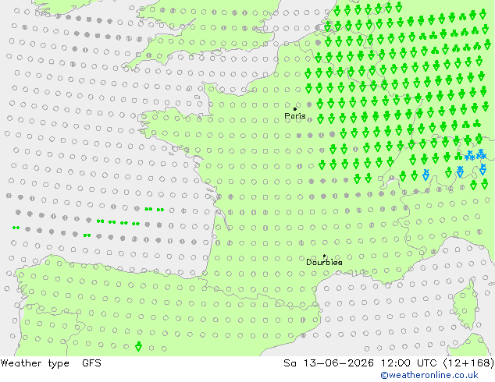The width and height of the screenshot is (495, 382).
Task: Click the leftmost green drizzle dots in Atlantic
Action: (x=16, y=228)
